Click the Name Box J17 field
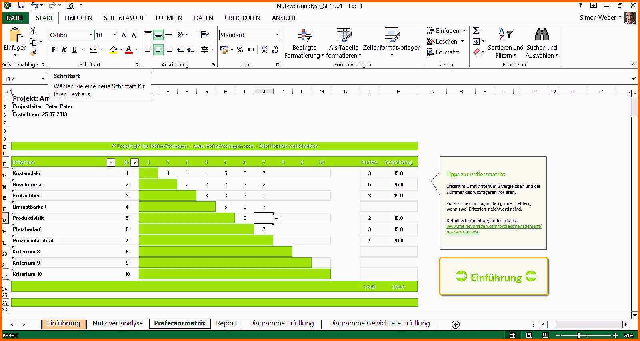Viewport: 640px width, 341px height. (21, 79)
